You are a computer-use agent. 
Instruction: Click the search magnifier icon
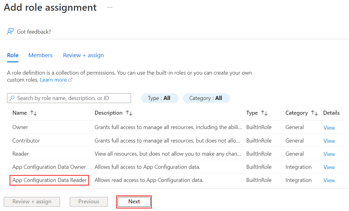[12, 98]
